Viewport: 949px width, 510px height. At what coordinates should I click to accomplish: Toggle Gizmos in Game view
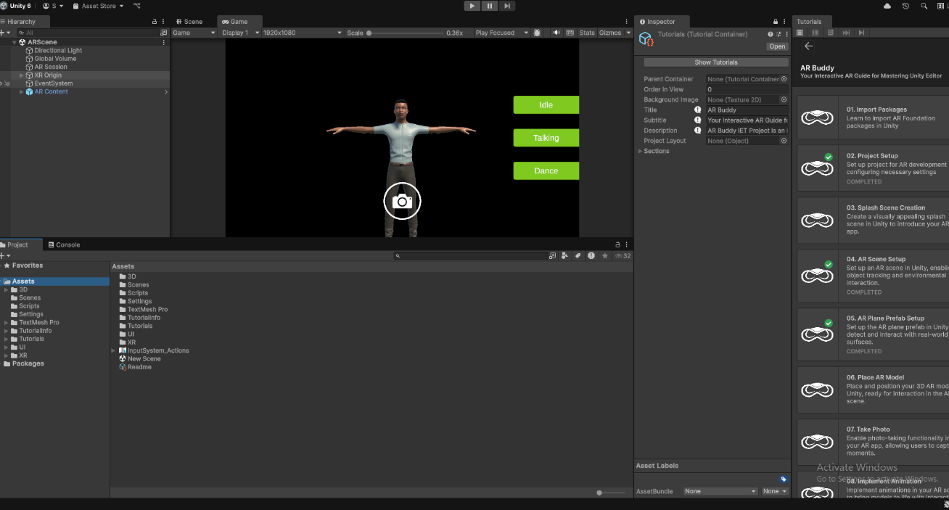click(x=610, y=33)
